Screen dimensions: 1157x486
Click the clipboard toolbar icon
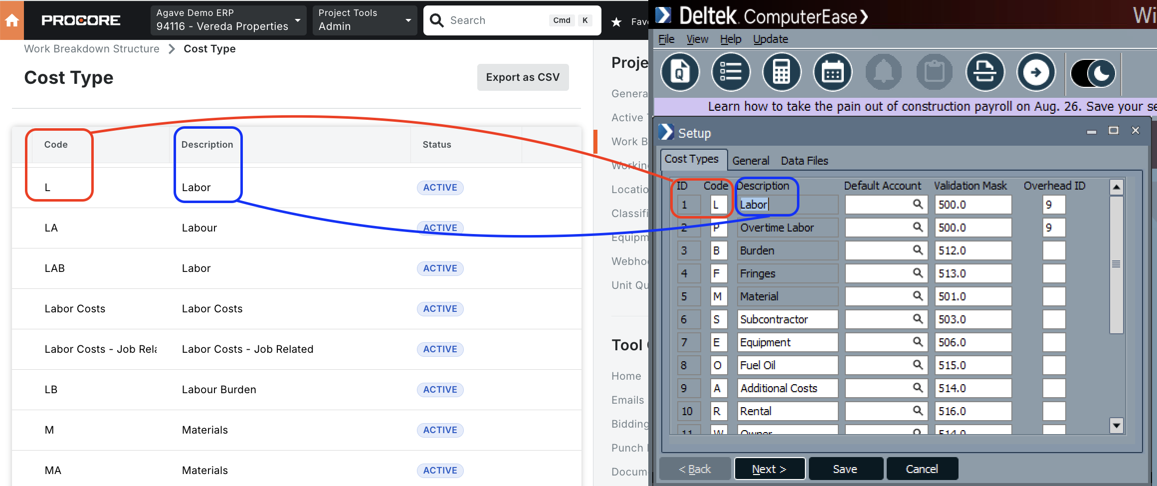tap(935, 73)
